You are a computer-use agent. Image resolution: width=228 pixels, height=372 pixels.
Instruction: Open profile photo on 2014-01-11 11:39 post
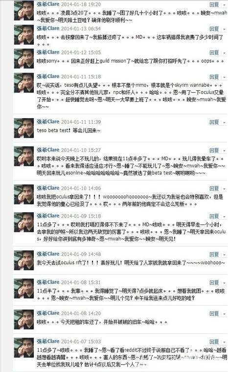pyautogui.click(x=24, y=128)
